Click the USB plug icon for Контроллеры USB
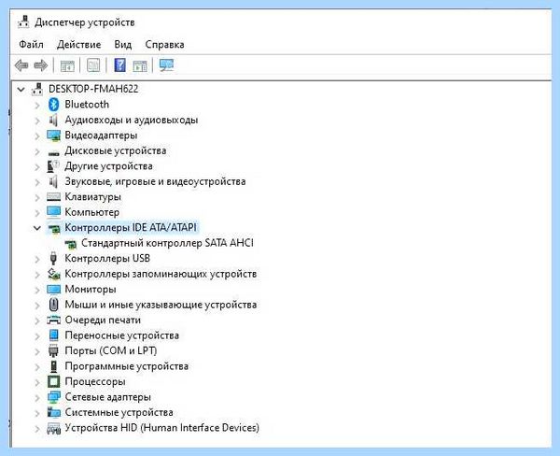 point(53,258)
